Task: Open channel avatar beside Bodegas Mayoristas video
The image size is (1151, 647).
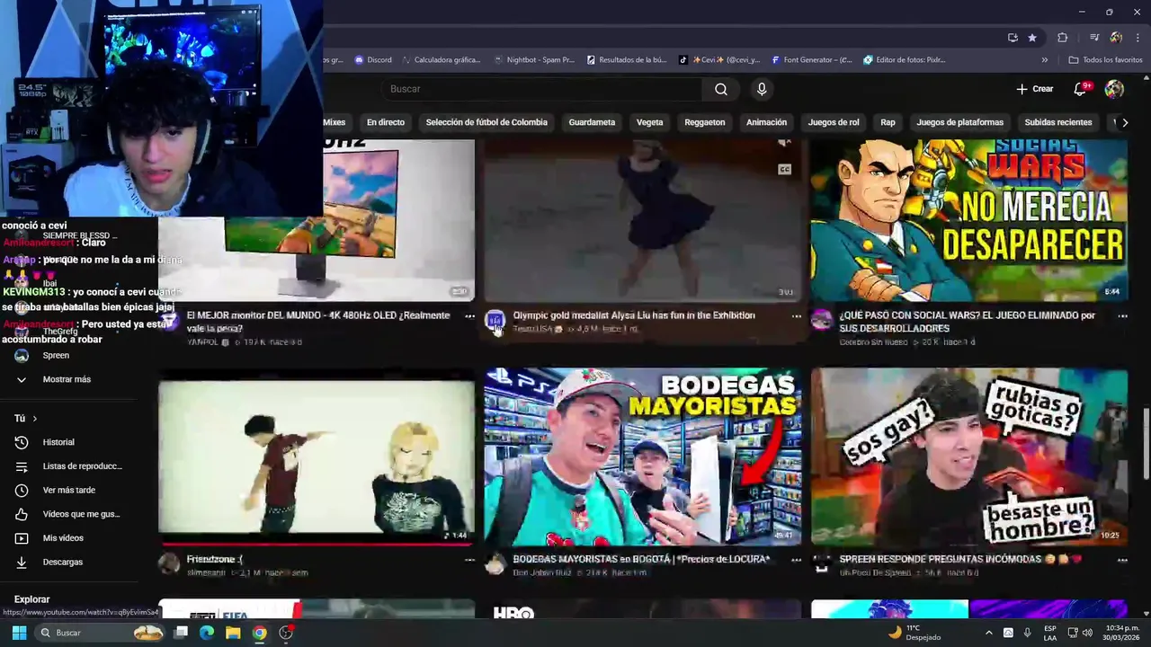Action: point(495,563)
